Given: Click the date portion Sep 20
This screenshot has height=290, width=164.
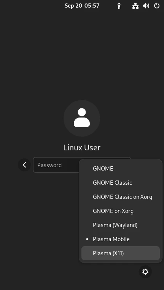Looking at the screenshot, I should pyautogui.click(x=73, y=6).
